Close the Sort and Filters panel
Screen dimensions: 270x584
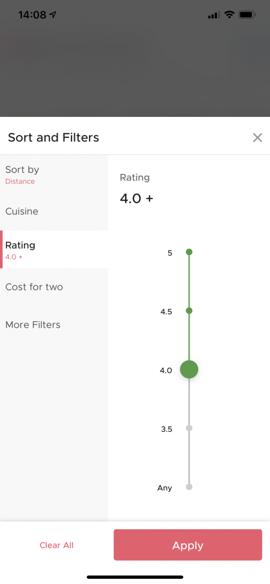click(x=257, y=138)
